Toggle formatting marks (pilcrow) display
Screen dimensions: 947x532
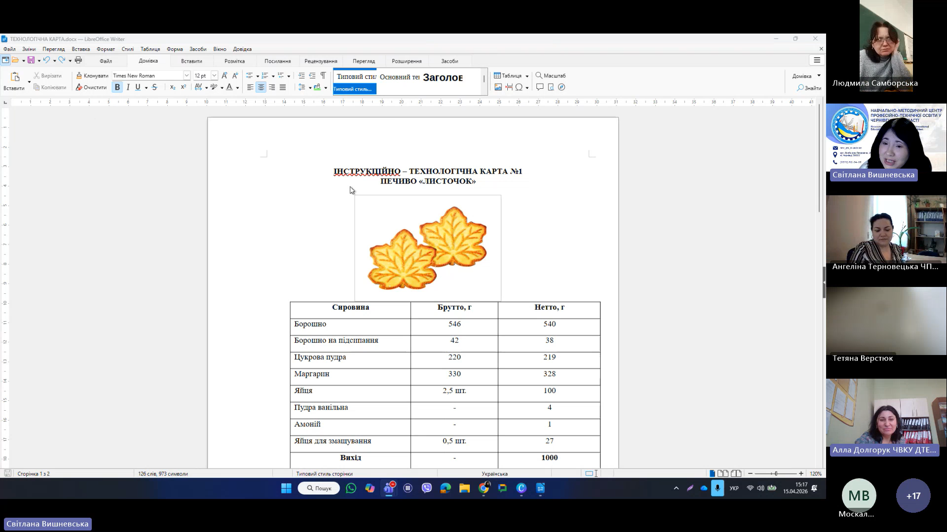[323, 75]
